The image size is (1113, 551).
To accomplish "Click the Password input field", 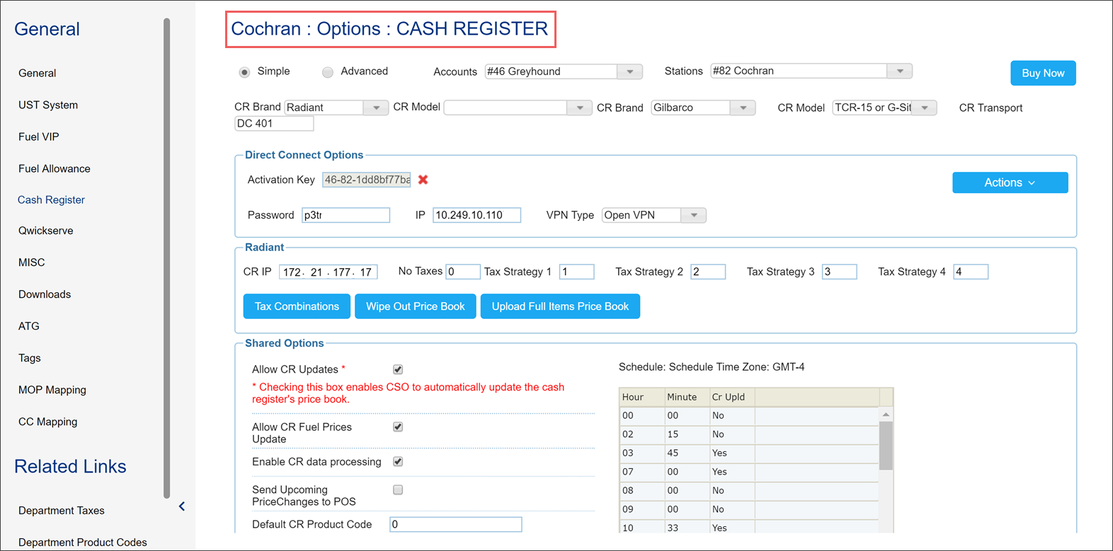I will (x=346, y=215).
